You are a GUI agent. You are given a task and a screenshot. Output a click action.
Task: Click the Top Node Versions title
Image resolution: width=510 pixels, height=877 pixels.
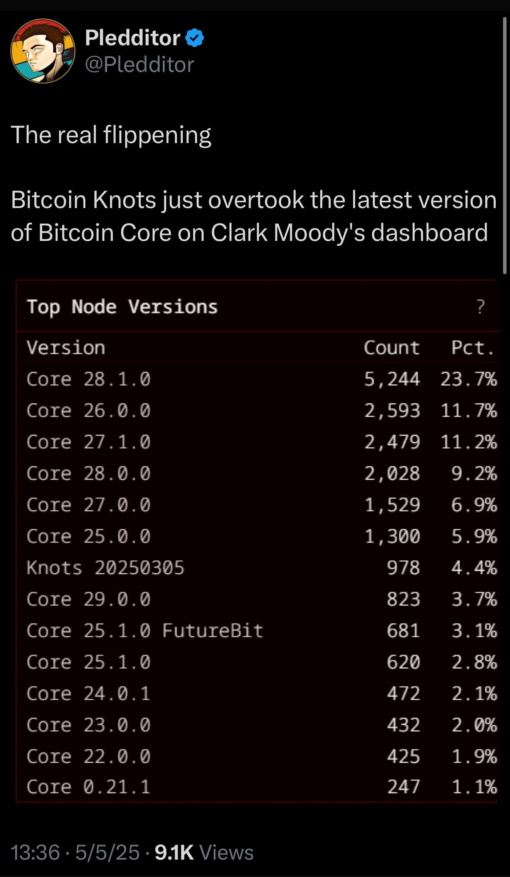(x=122, y=307)
